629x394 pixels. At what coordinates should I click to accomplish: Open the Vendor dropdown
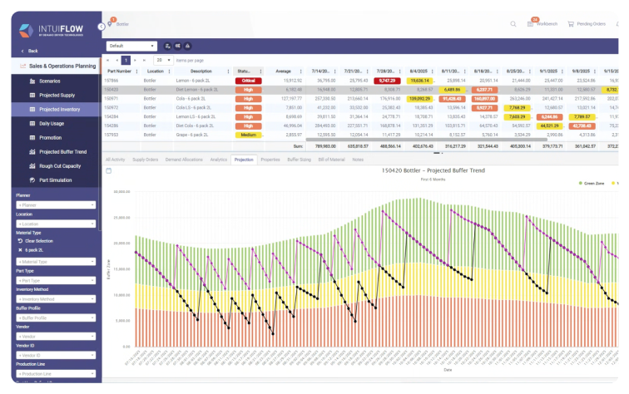(x=56, y=337)
